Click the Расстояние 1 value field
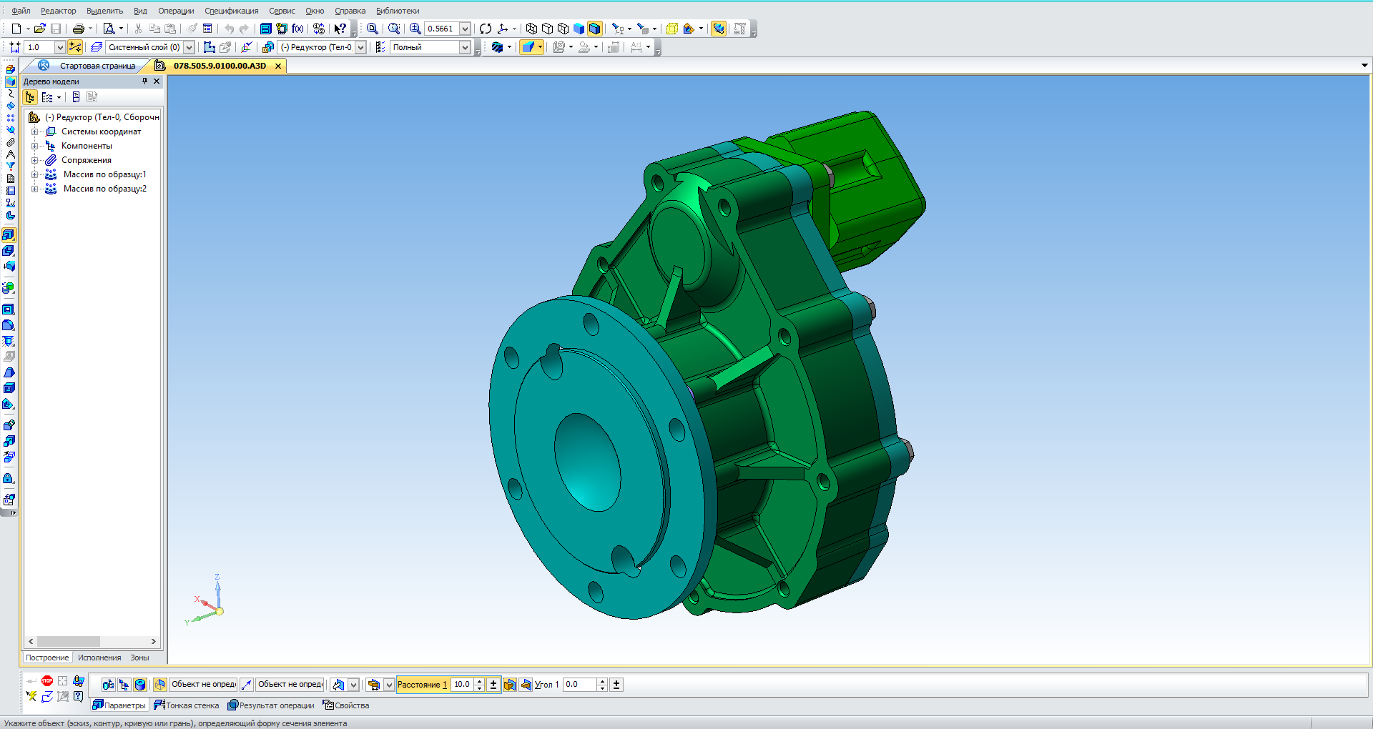 463,685
